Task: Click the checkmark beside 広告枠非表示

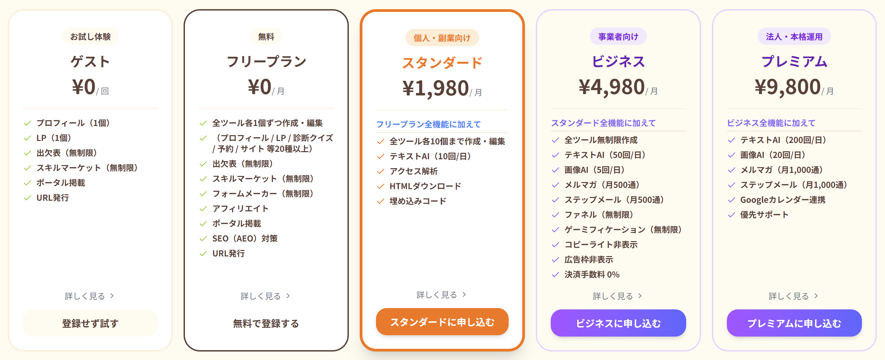Action: (556, 259)
